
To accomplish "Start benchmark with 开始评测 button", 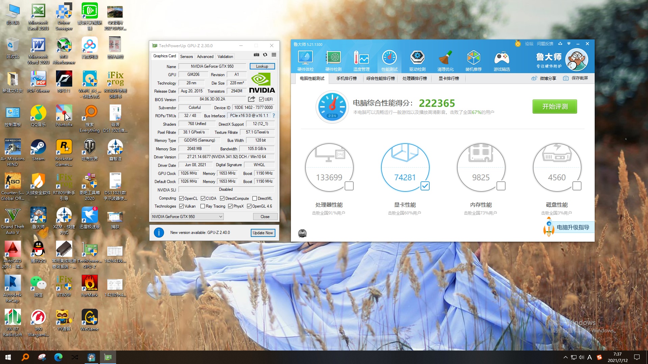I will 555,107.
